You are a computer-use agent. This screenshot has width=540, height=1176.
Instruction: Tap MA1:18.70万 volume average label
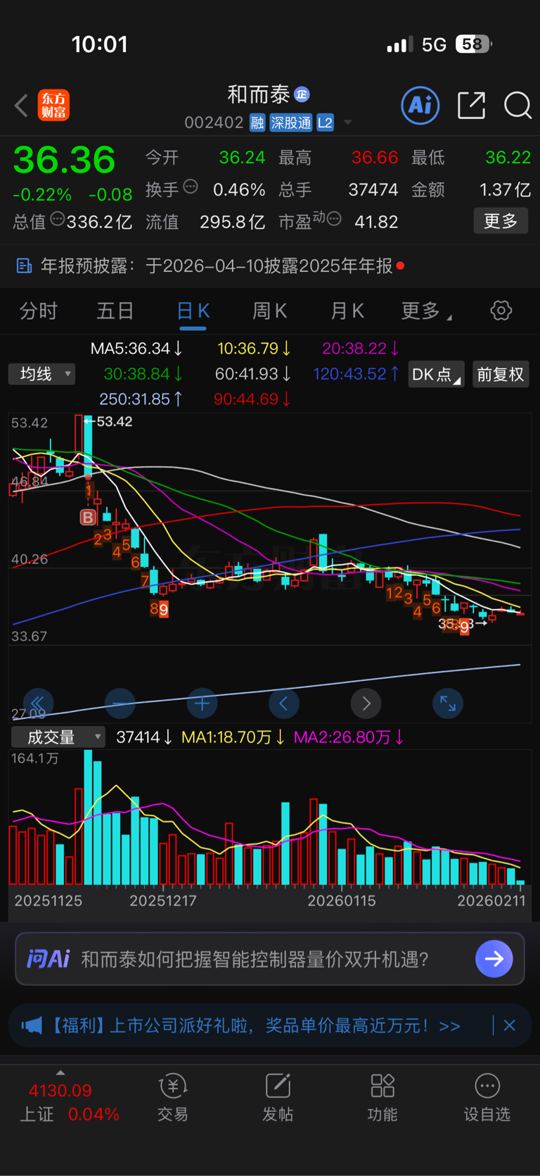click(x=233, y=737)
